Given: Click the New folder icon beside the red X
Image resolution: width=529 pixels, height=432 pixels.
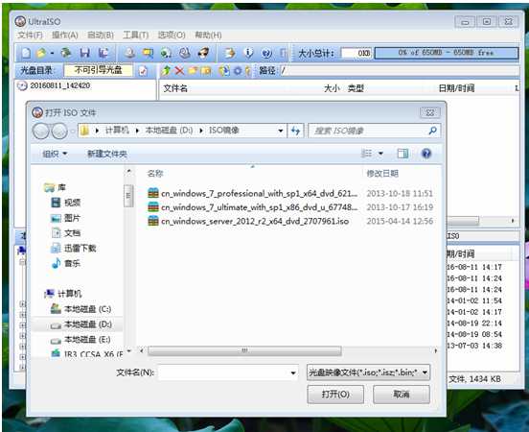Looking at the screenshot, I should point(193,71).
